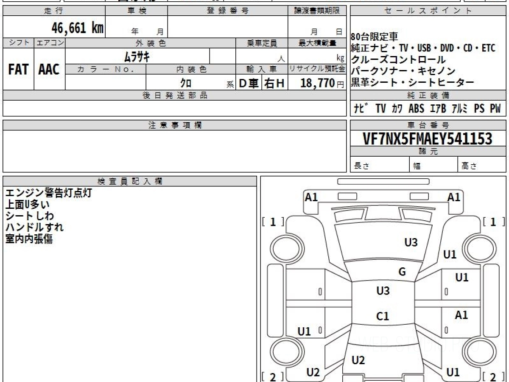Image resolution: width=509 pixels, height=382 pixels.
Task: Select the 諸元 header
Action: [x=428, y=152]
